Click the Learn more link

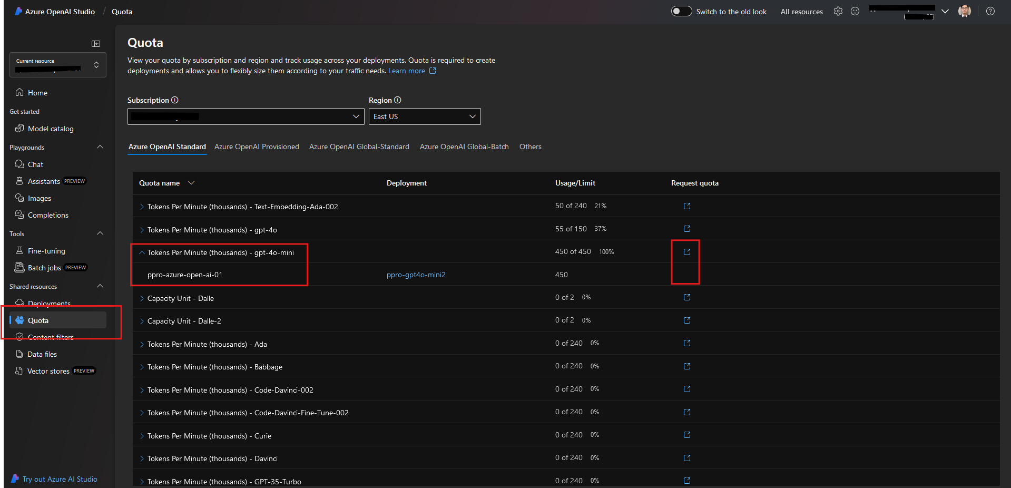(x=407, y=71)
